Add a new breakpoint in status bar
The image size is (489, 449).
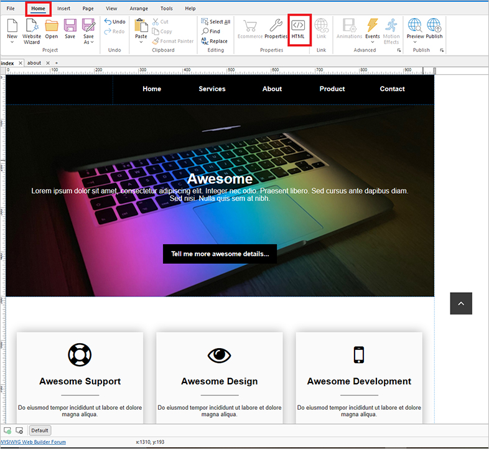(7, 430)
